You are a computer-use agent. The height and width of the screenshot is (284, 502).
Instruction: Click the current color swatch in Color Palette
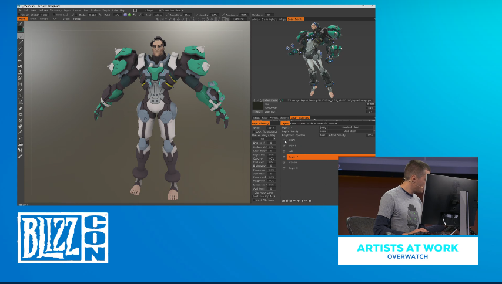[257, 106]
